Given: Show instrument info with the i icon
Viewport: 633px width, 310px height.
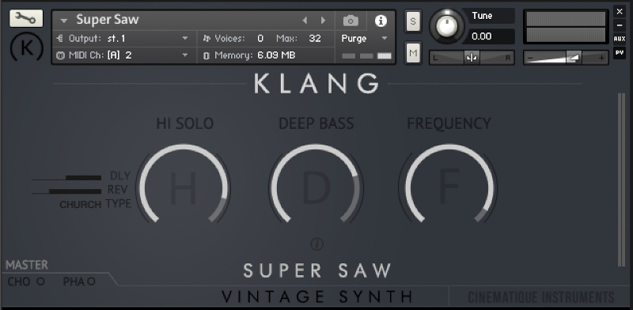Looking at the screenshot, I should click(x=381, y=21).
